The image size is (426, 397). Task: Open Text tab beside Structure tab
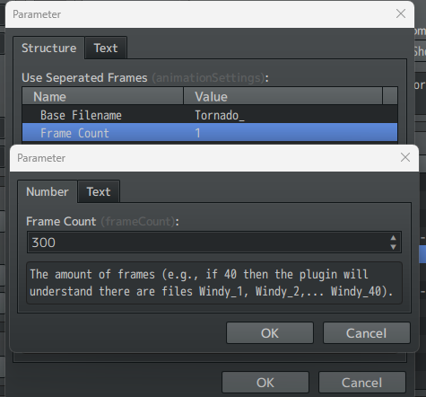pos(106,48)
